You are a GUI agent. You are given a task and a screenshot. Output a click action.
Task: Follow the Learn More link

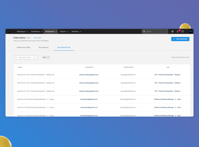[x=37, y=38]
